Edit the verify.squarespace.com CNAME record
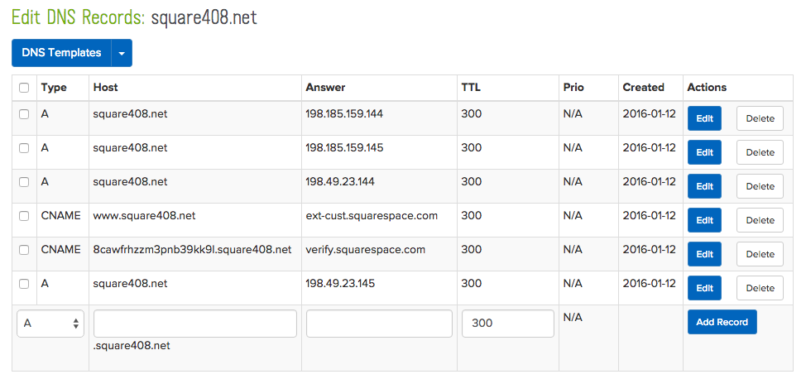 coord(704,254)
